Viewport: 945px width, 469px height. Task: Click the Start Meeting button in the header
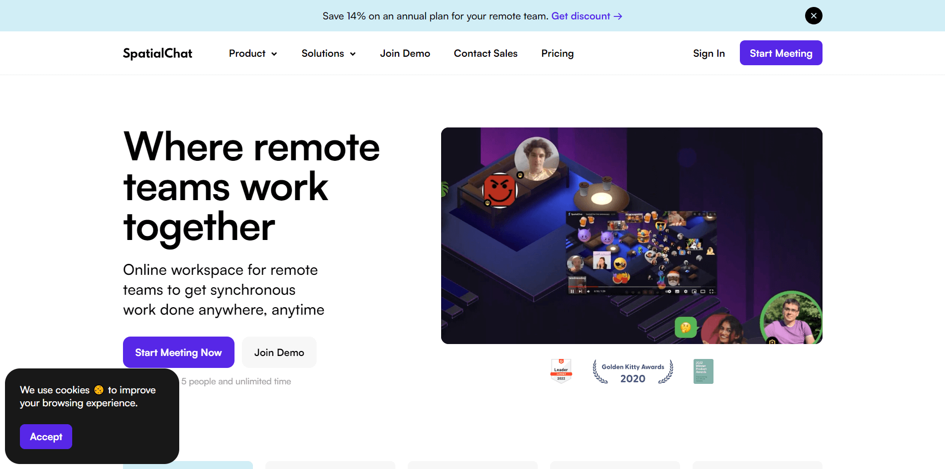pos(781,53)
